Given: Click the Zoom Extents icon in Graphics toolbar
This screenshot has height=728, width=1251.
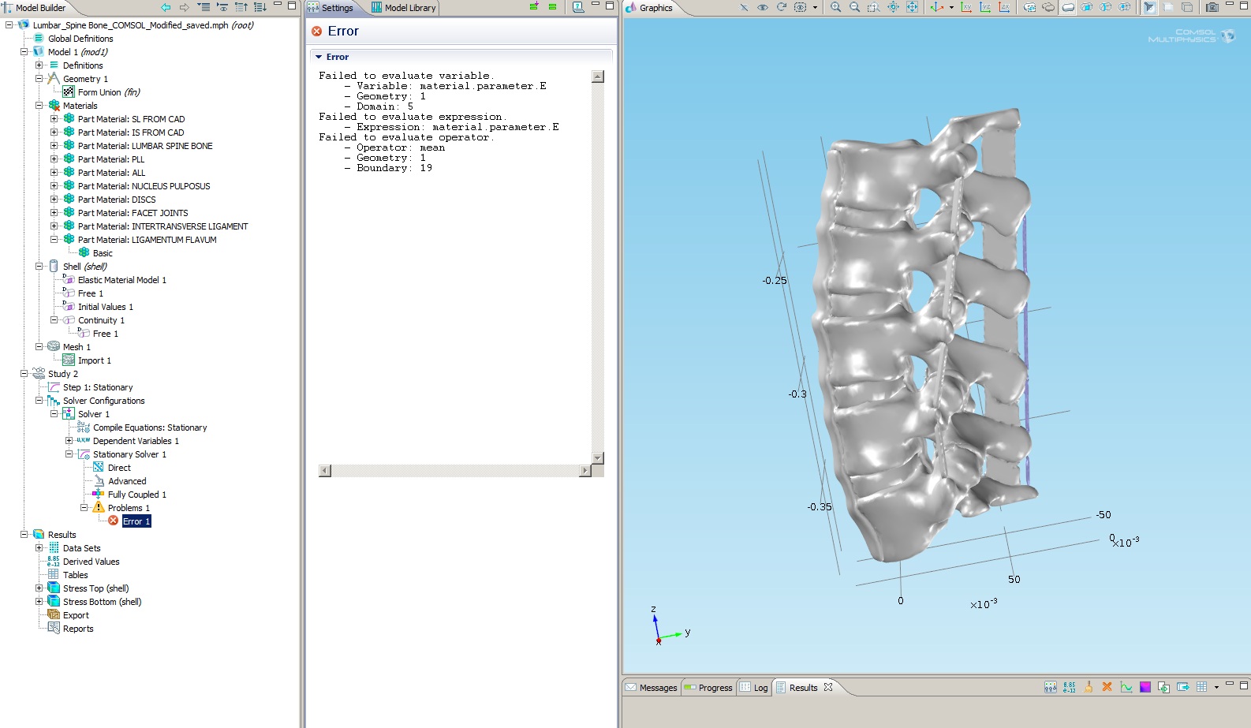Looking at the screenshot, I should (912, 7).
